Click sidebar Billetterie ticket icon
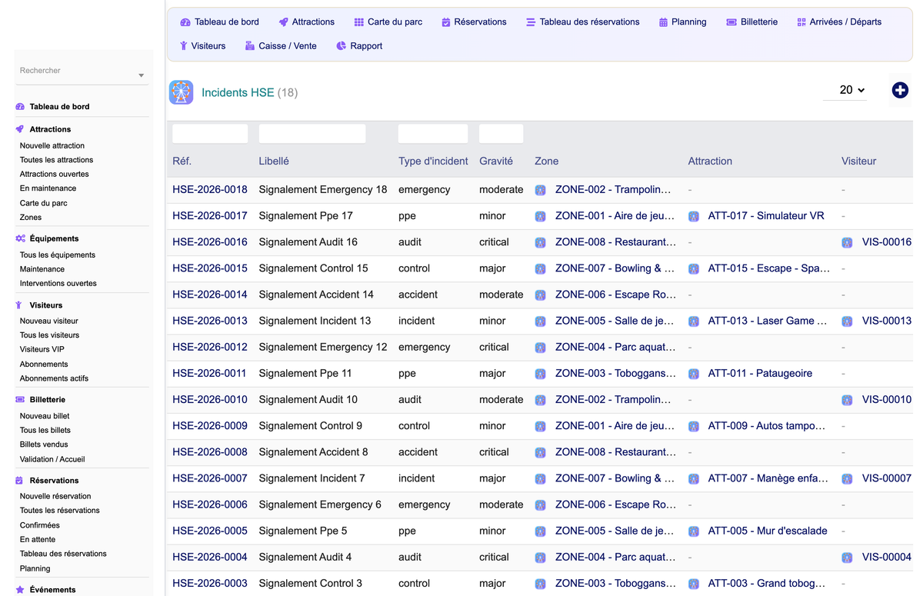This screenshot has height=596, width=923. [20, 400]
